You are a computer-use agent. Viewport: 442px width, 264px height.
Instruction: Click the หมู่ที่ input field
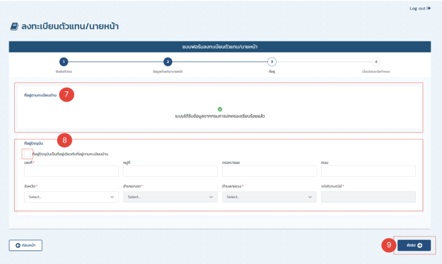tap(170, 171)
